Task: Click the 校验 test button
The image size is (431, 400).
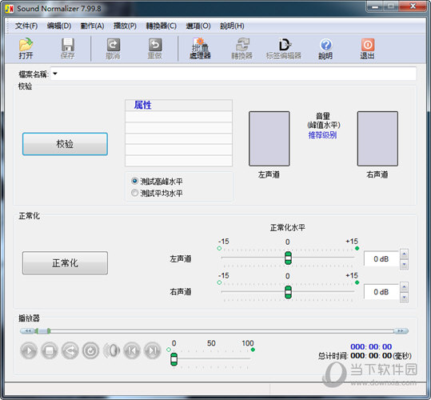Action: point(65,144)
